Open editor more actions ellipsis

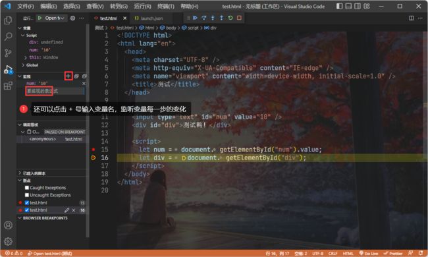(x=420, y=18)
